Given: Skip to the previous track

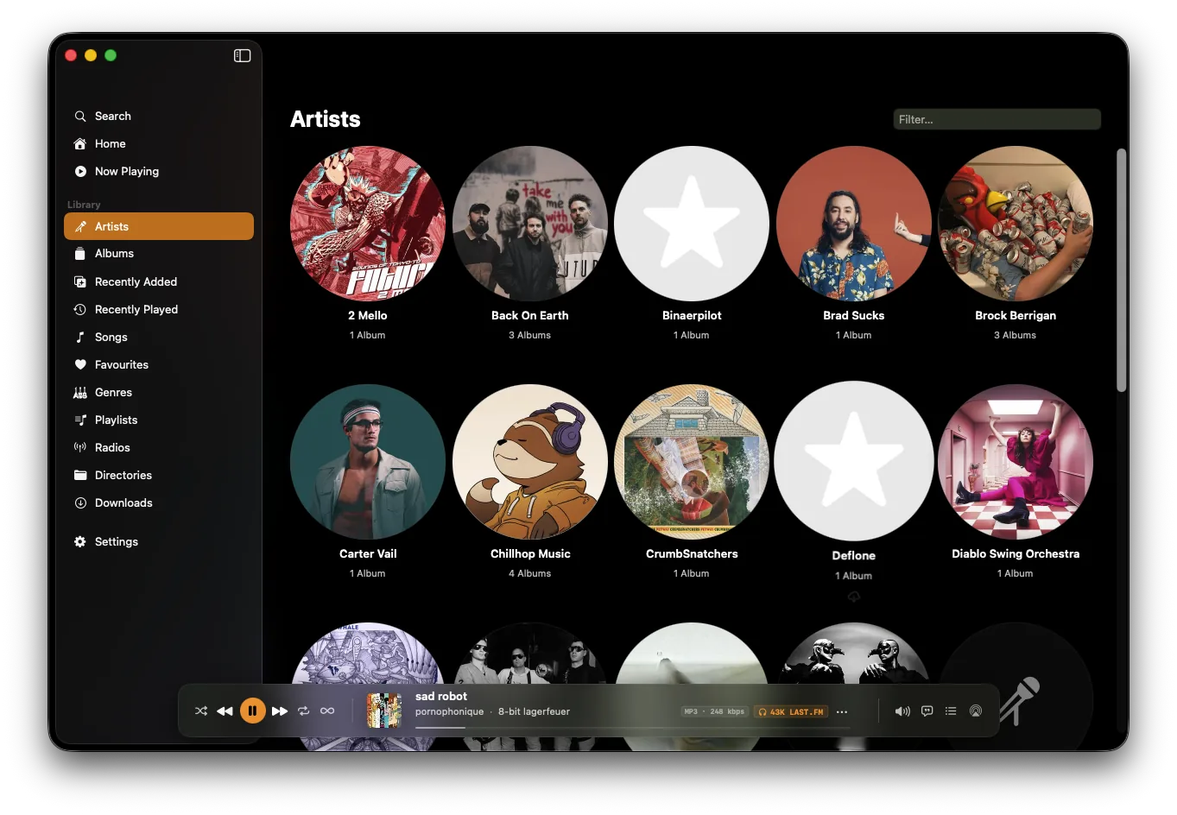Looking at the screenshot, I should 225,711.
